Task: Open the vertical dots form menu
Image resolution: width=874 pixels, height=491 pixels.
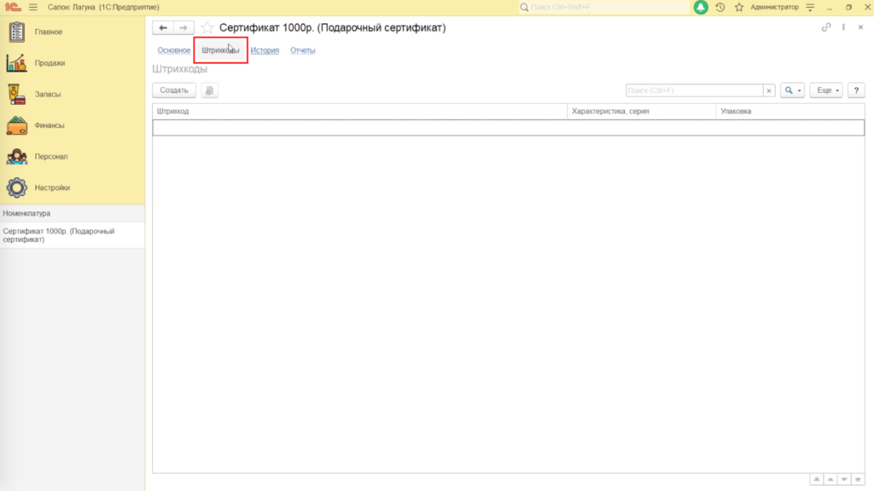Action: click(843, 27)
